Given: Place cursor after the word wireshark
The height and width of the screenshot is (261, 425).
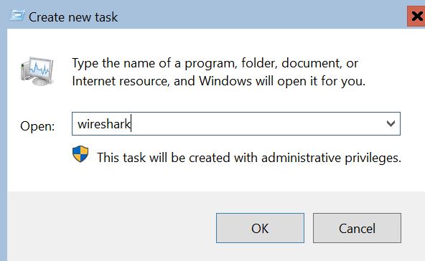Looking at the screenshot, I should coord(131,124).
